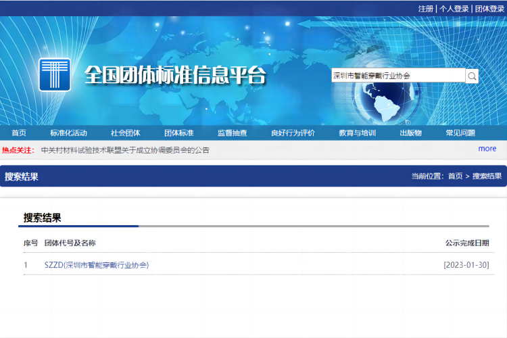Open the SZZD(深圳市智能穿戴行业协会) search result
The image size is (507, 338).
(x=96, y=265)
